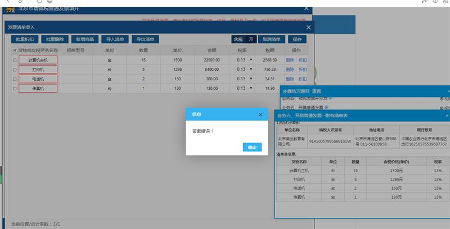Click the 批量折扣 button
The image size is (450, 229).
click(25, 39)
